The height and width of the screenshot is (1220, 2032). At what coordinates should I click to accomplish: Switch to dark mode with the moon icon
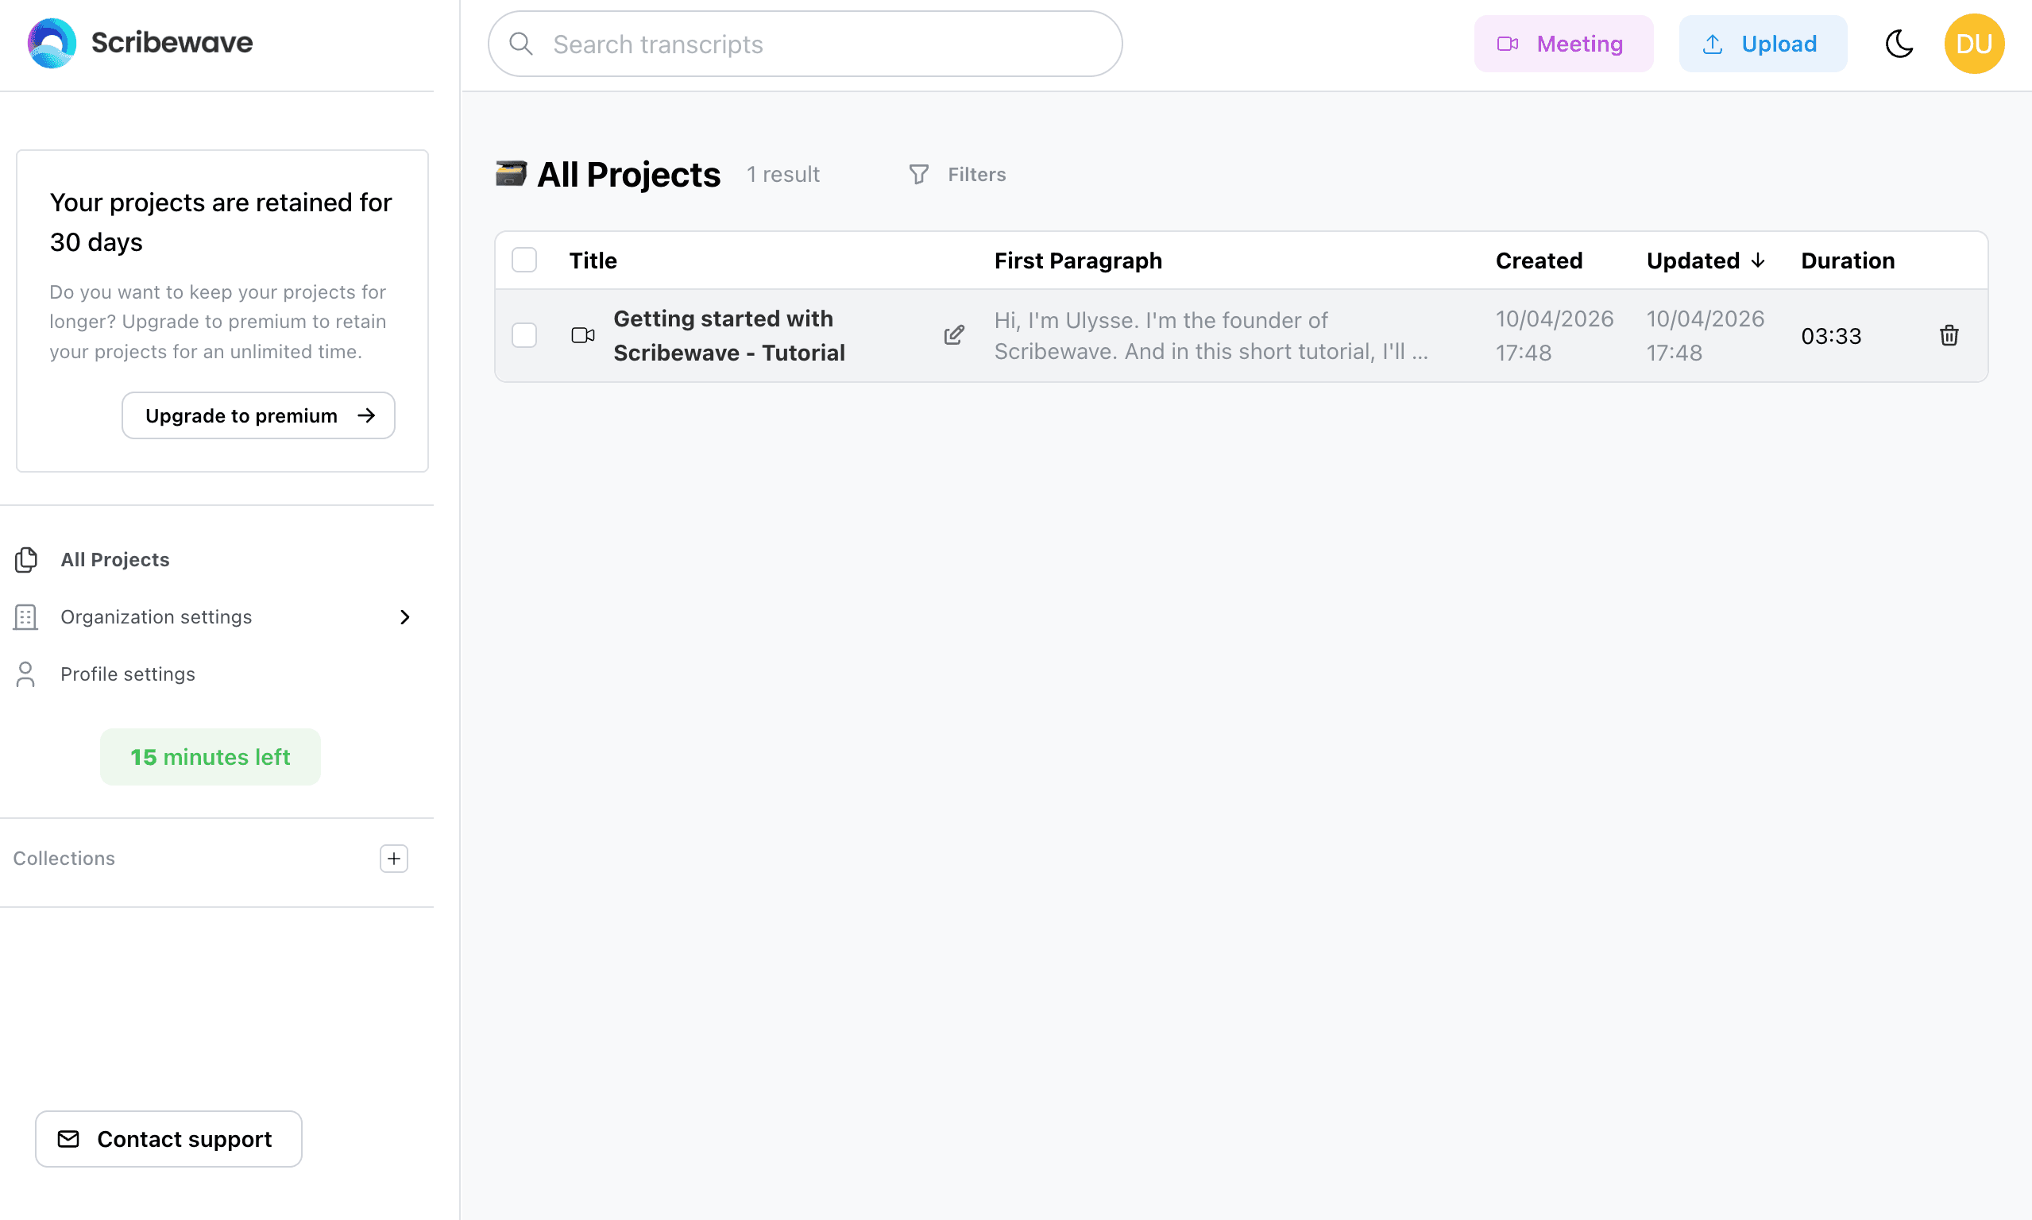click(1899, 44)
